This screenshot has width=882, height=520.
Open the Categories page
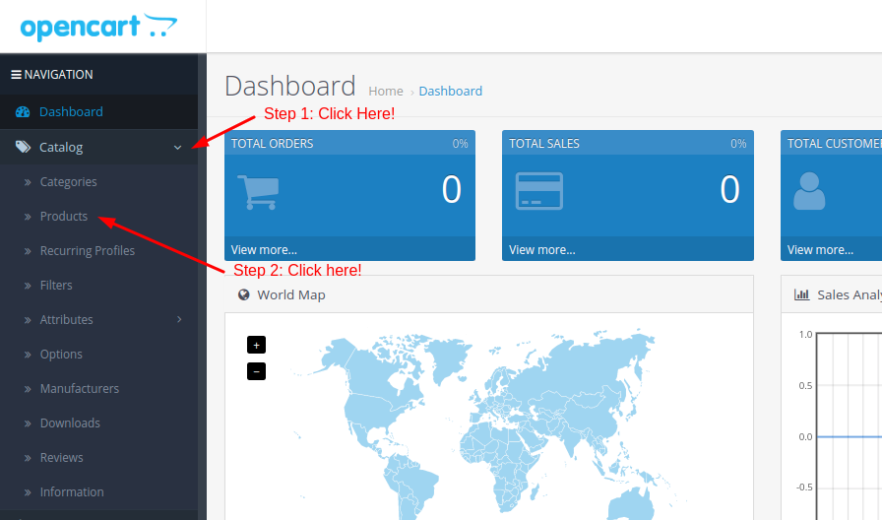[68, 182]
